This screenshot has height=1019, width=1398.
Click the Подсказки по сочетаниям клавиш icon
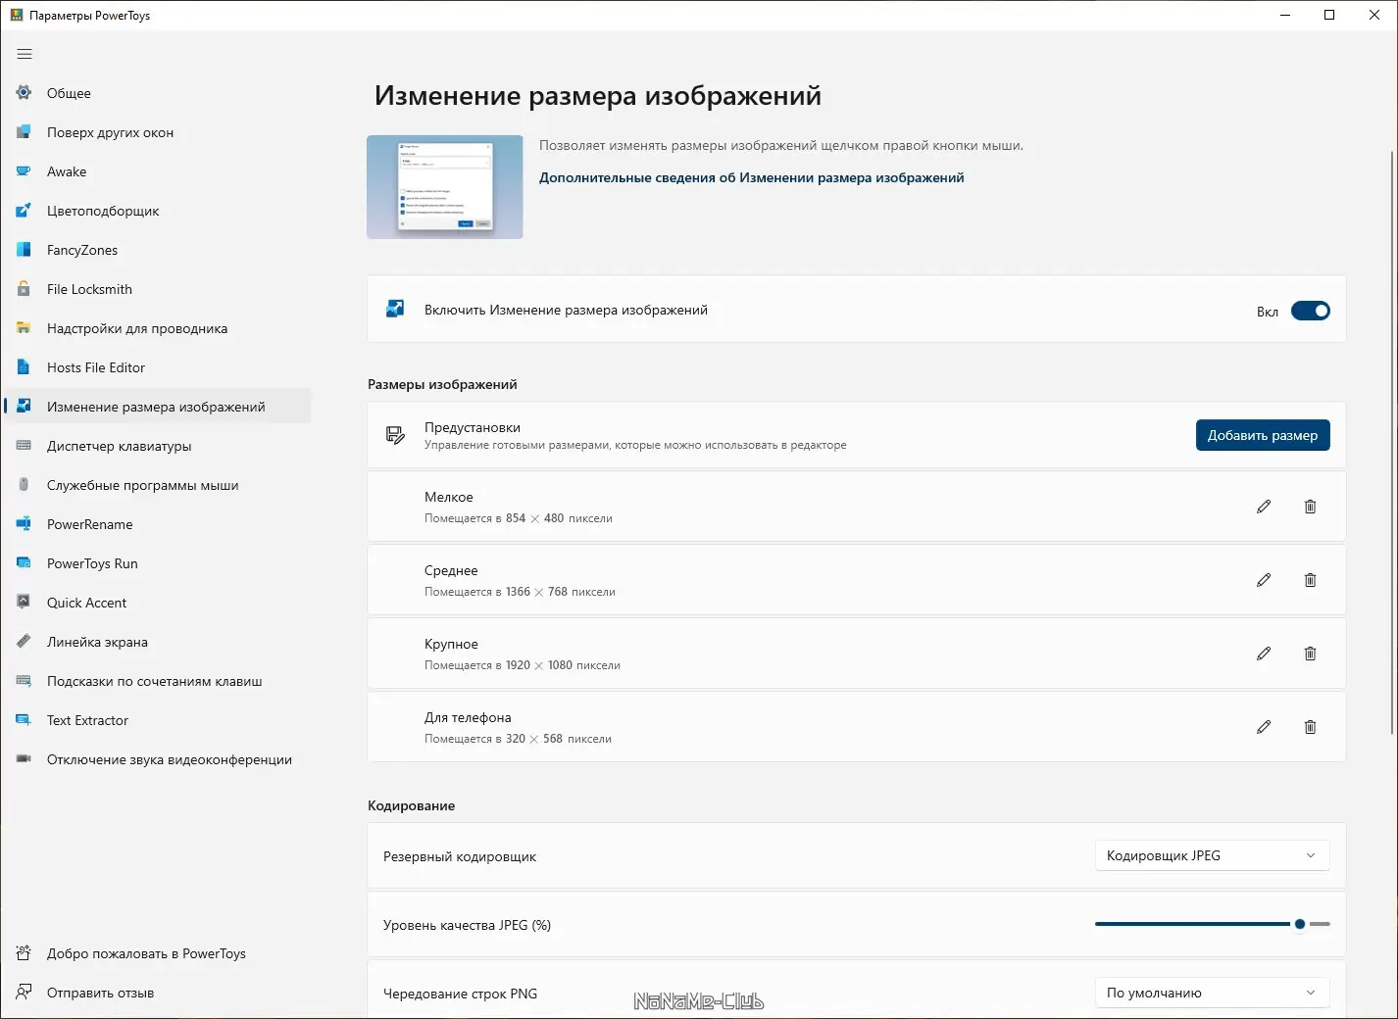(x=24, y=681)
